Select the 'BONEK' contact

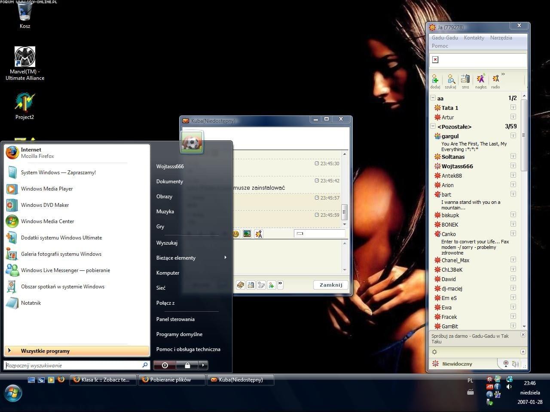point(450,224)
